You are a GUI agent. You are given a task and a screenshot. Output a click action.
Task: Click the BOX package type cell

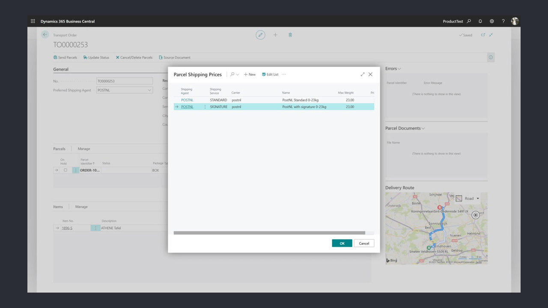(155, 170)
